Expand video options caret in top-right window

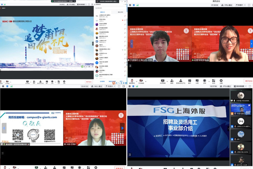tap(145, 81)
